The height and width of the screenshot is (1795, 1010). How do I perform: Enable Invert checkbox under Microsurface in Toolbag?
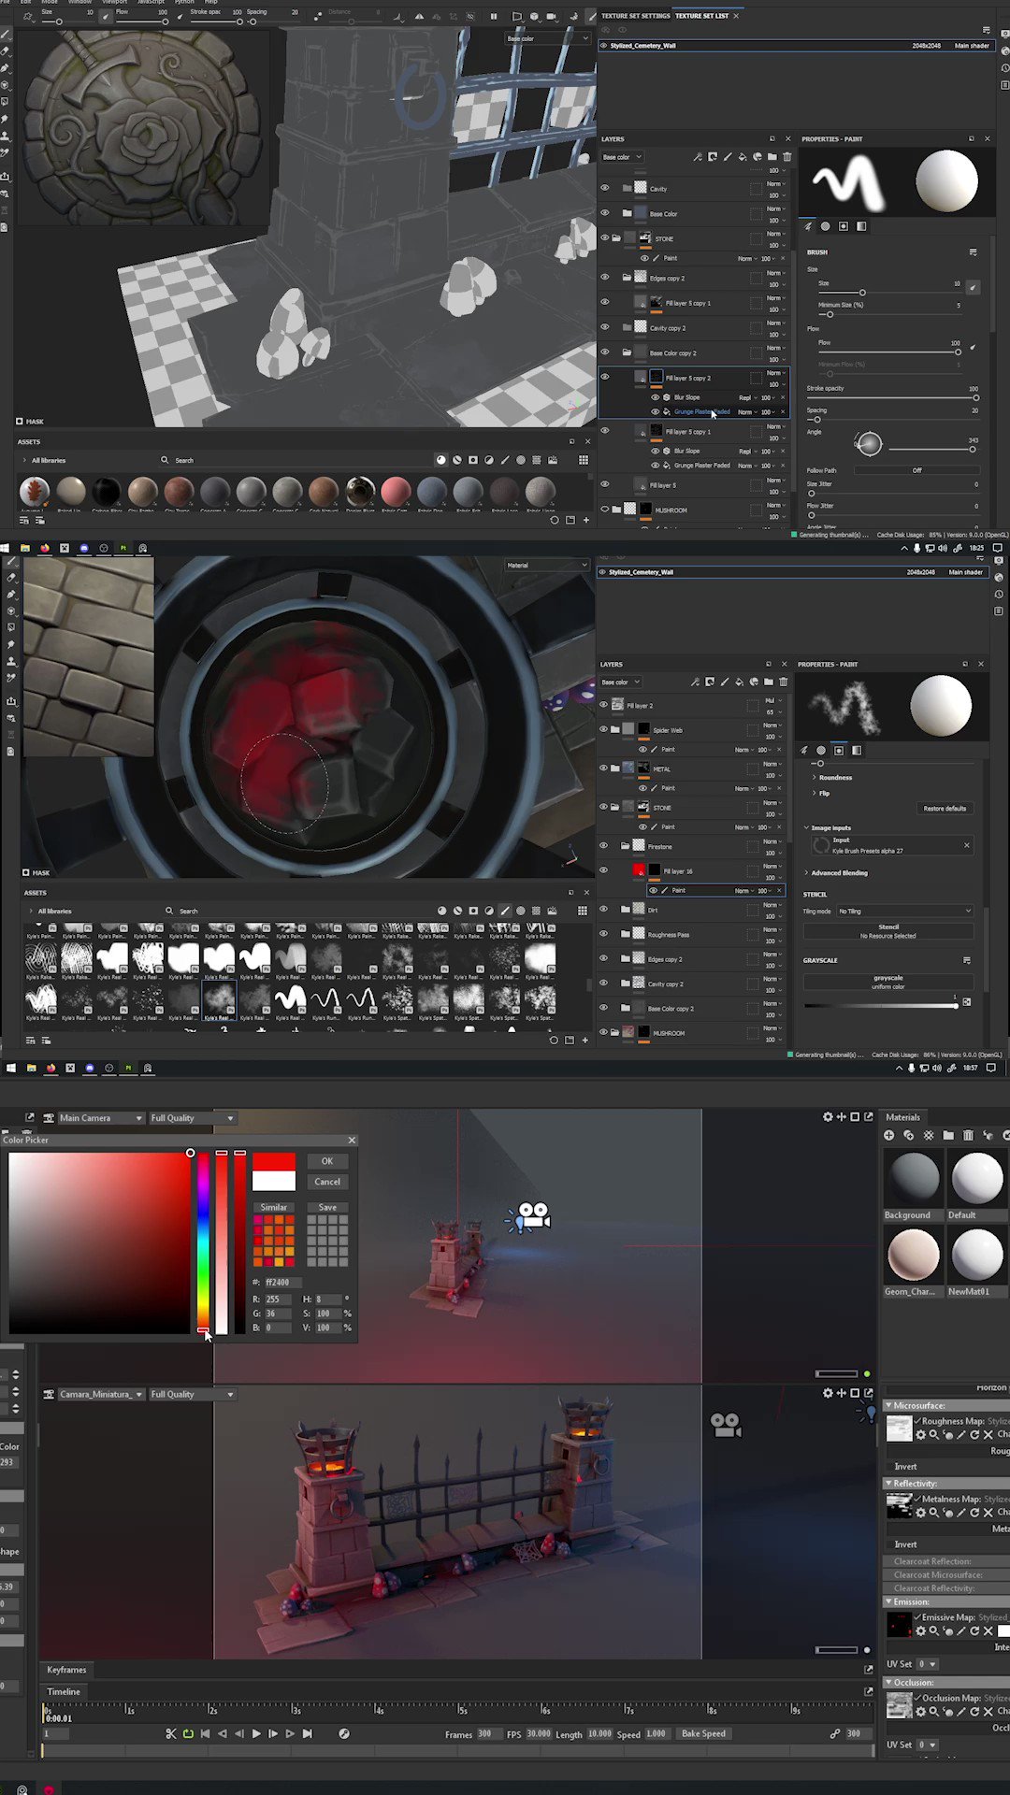[x=888, y=1467]
